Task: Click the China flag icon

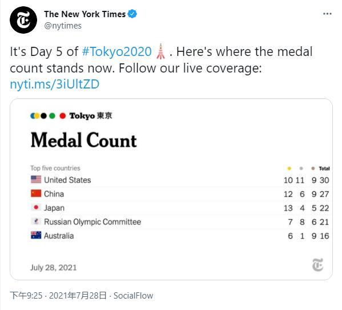Action: coord(36,194)
